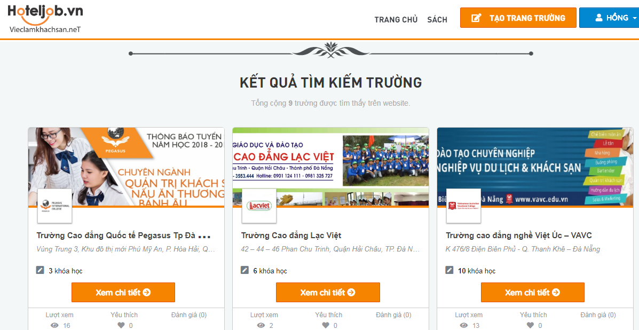Viewport: 639px width, 330px height.
Task: Click pencil icon next to 3 khóa học
Action: point(40,270)
